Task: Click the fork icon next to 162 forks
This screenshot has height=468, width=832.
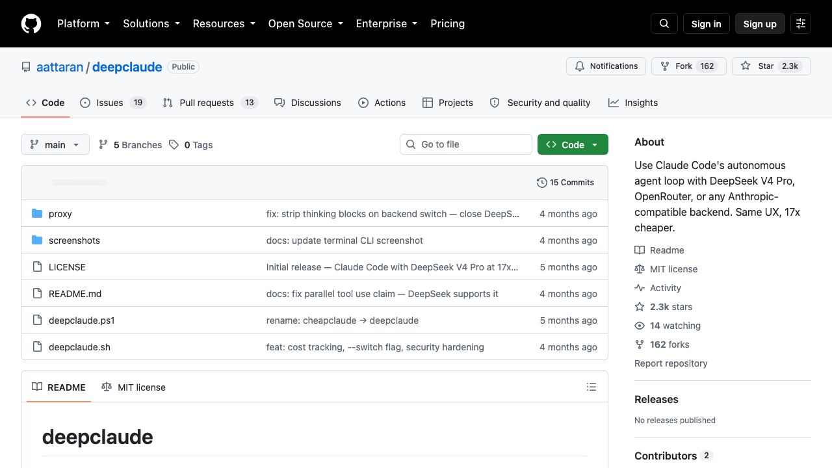Action: [x=640, y=344]
